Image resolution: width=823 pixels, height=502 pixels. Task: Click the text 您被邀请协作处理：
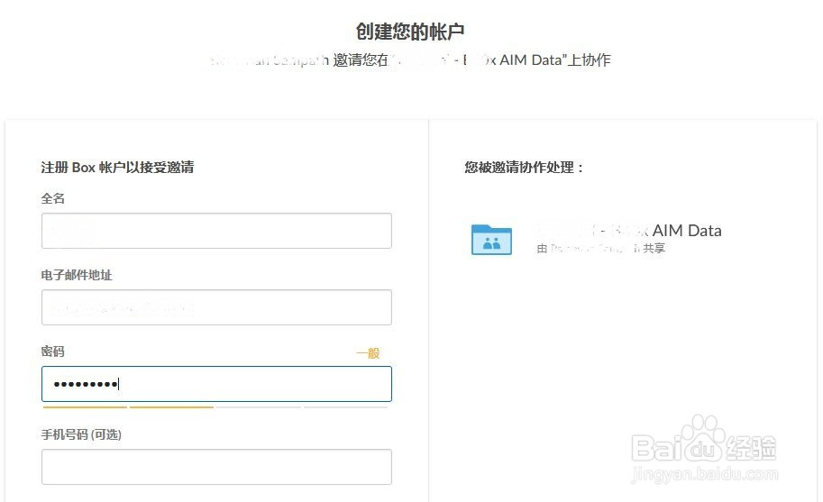click(524, 168)
